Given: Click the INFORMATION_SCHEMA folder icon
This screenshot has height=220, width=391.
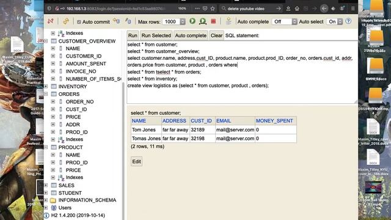Looking at the screenshot, I should tap(53, 200).
